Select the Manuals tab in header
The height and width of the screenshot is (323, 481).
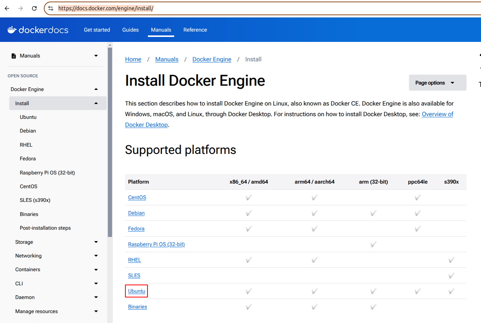click(x=161, y=30)
